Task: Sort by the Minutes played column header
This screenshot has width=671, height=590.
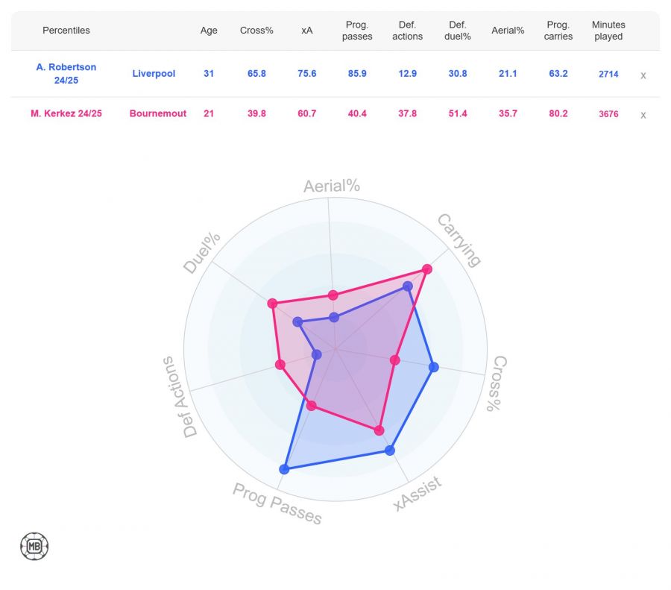Action: [608, 31]
